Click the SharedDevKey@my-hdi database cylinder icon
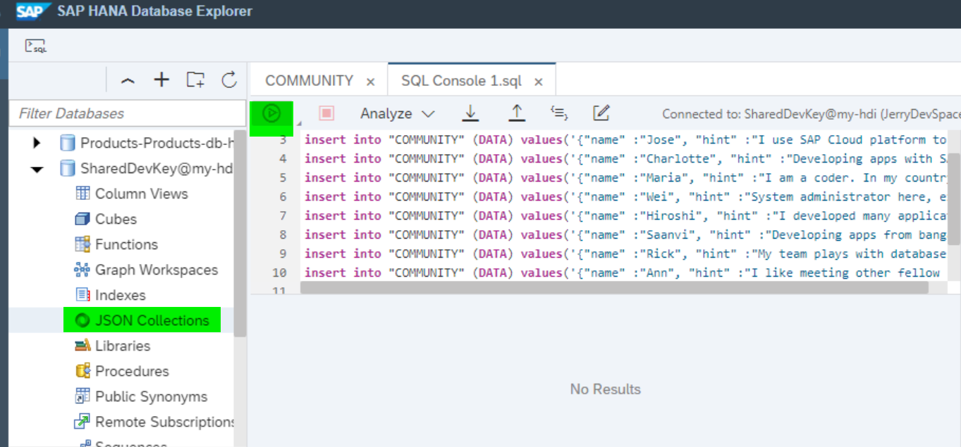 tap(68, 169)
